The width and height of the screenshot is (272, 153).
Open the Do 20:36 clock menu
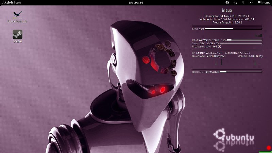click(136, 3)
